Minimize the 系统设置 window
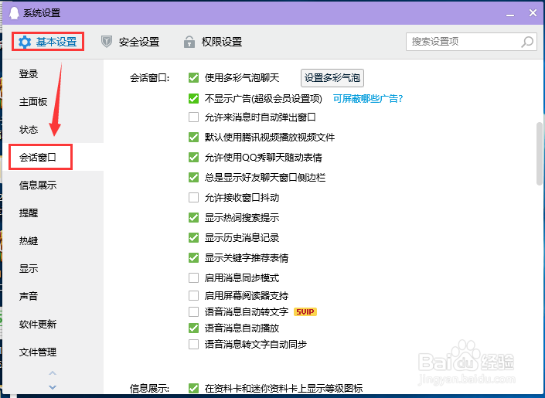 510,14
